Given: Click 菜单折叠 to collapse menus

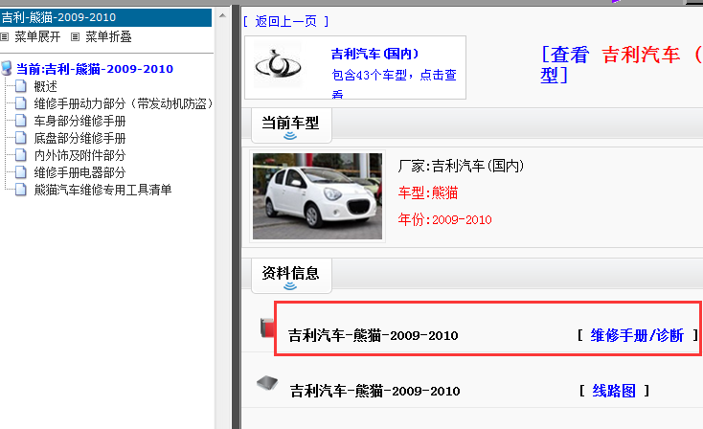Looking at the screenshot, I should (x=108, y=36).
